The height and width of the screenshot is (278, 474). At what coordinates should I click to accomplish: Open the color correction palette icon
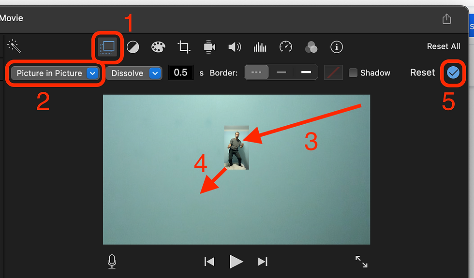coord(158,47)
